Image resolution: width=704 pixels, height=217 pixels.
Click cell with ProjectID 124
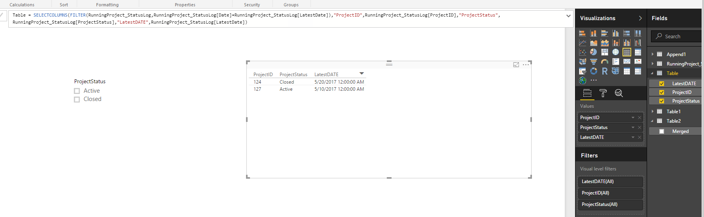coord(257,82)
